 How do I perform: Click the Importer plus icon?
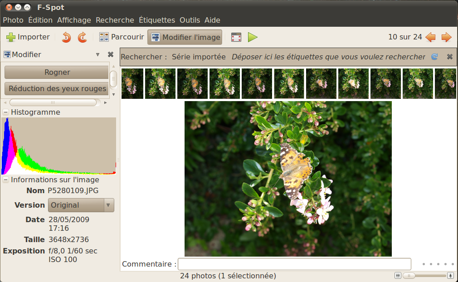click(x=11, y=37)
